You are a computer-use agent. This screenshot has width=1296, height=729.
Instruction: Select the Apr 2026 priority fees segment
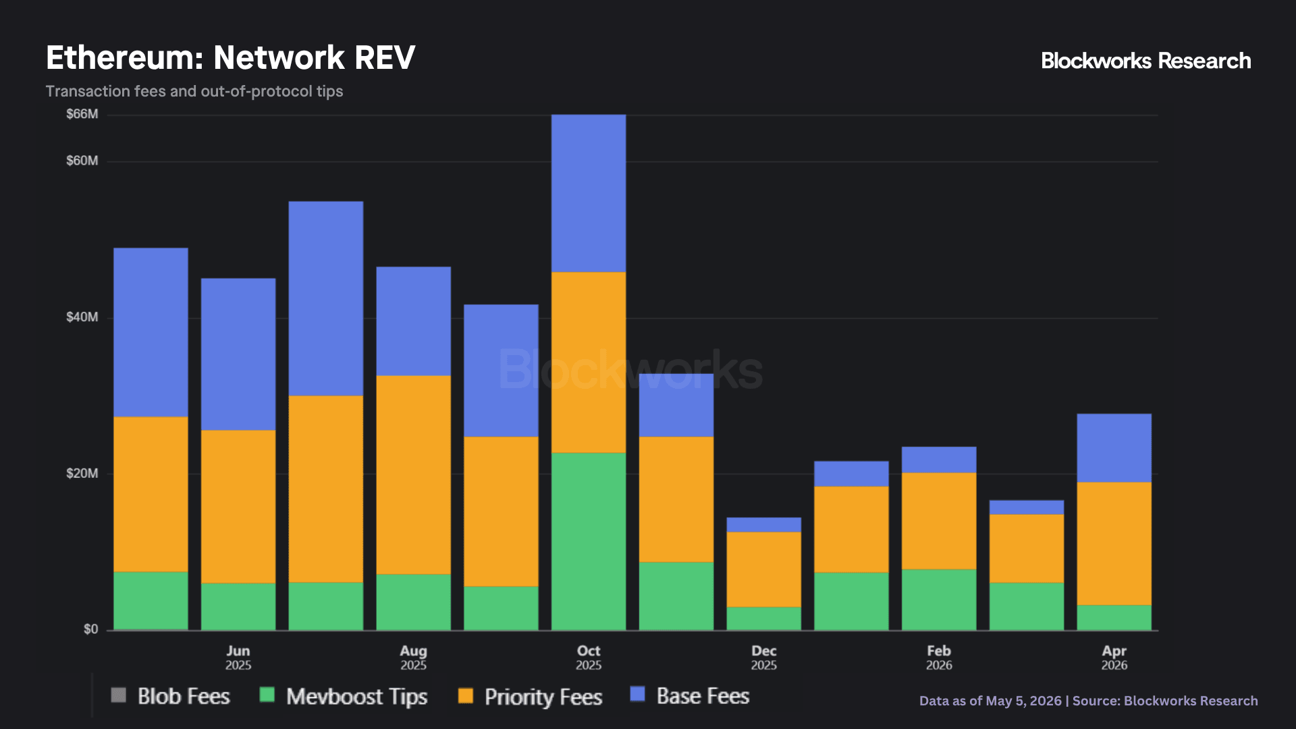click(1114, 544)
